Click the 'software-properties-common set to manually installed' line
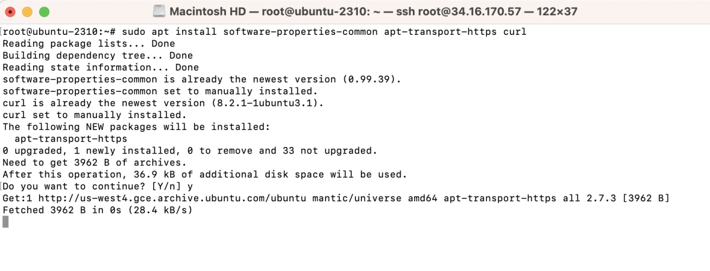Viewport: 710px width, 271px height. 160,92
